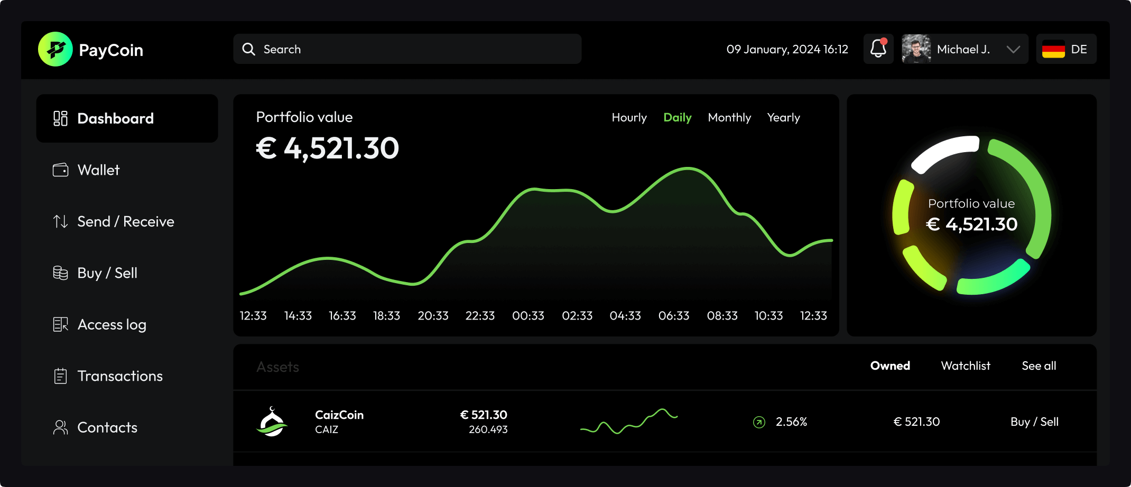This screenshot has height=487, width=1131.
Task: Open the DE language selector
Action: [1065, 49]
